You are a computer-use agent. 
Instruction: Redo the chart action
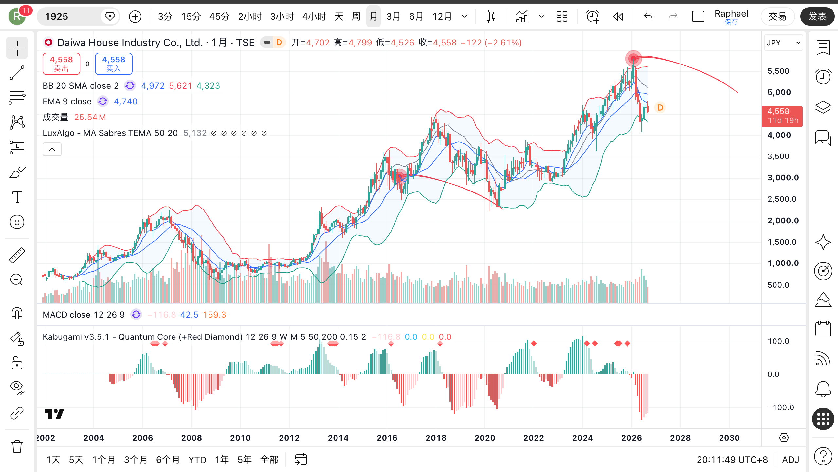click(x=673, y=16)
